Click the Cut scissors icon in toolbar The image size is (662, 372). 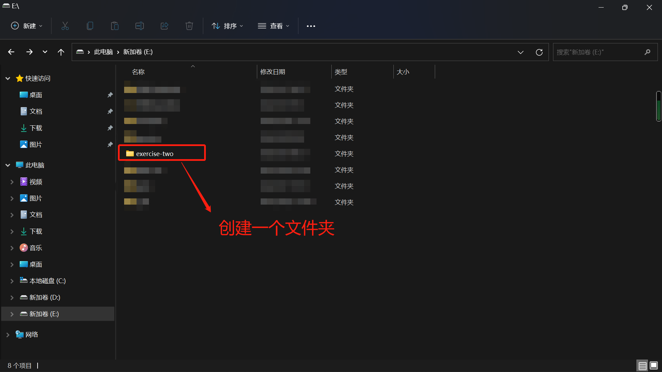pyautogui.click(x=65, y=26)
